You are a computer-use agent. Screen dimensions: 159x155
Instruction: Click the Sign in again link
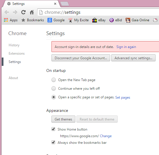[x=126, y=47]
